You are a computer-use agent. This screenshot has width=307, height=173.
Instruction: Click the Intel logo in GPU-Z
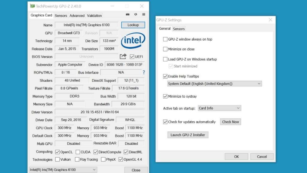[133, 41]
